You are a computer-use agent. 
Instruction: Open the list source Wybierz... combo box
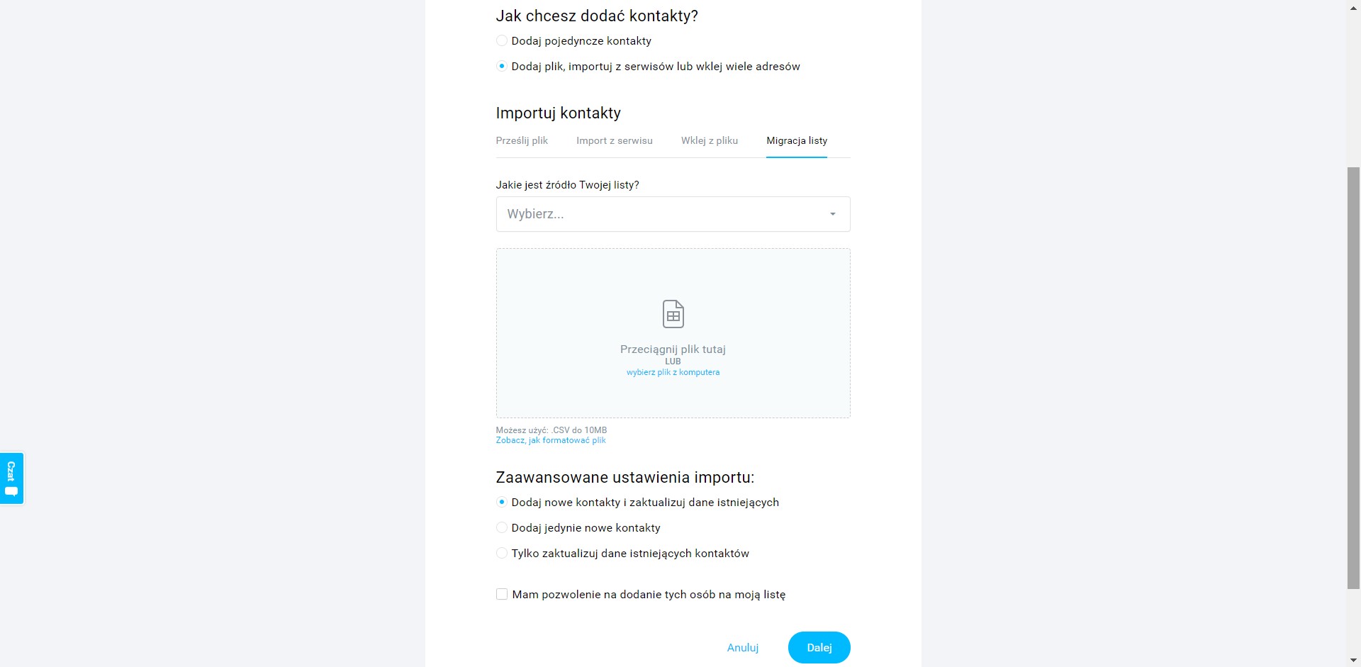click(673, 214)
